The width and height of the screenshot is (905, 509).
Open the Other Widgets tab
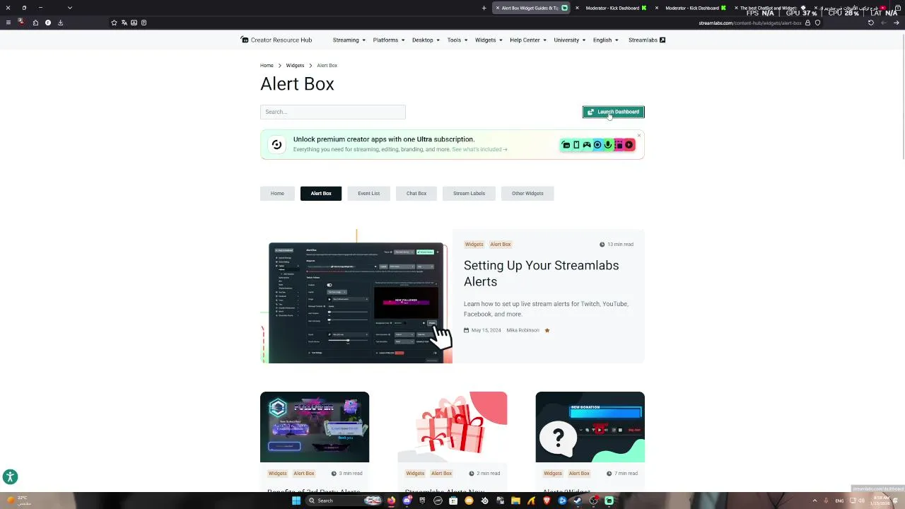(x=527, y=193)
